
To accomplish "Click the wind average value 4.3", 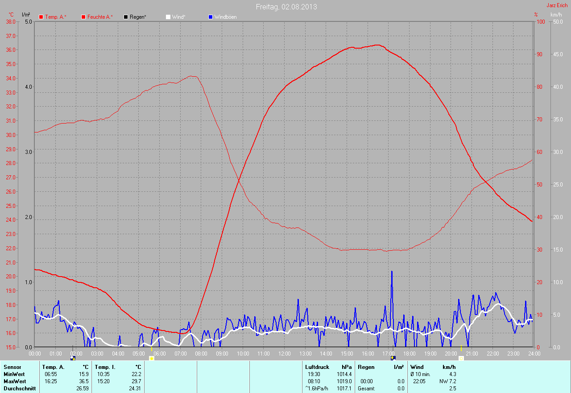I will pos(452,374).
